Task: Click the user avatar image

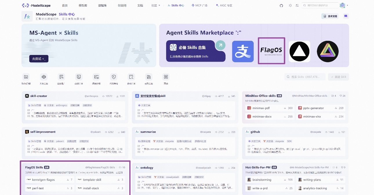Action: coord(342,5)
